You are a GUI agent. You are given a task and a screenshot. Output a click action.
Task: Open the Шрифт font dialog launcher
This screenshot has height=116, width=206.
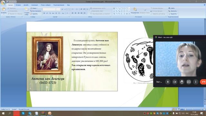click(69, 17)
